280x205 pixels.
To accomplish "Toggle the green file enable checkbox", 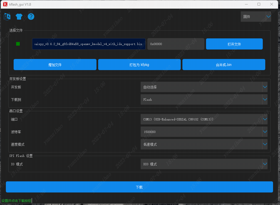I will tap(18, 44).
